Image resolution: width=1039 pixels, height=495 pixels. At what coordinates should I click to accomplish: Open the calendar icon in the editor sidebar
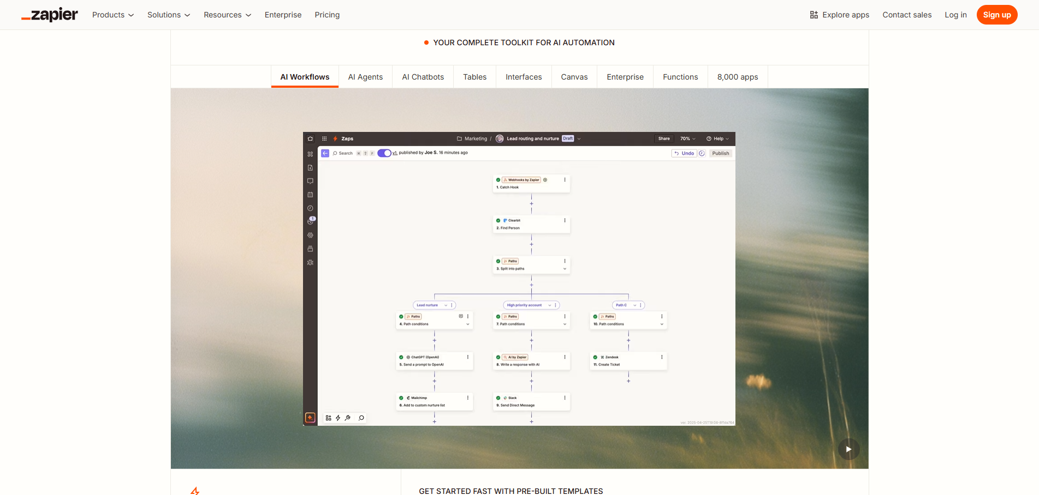click(310, 194)
